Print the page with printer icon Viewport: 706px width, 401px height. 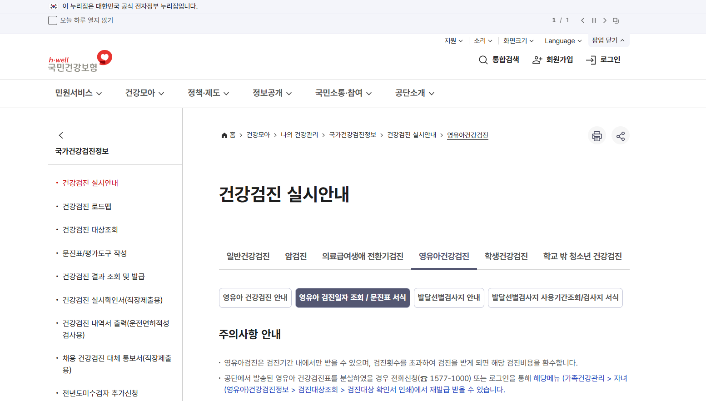[x=597, y=136]
